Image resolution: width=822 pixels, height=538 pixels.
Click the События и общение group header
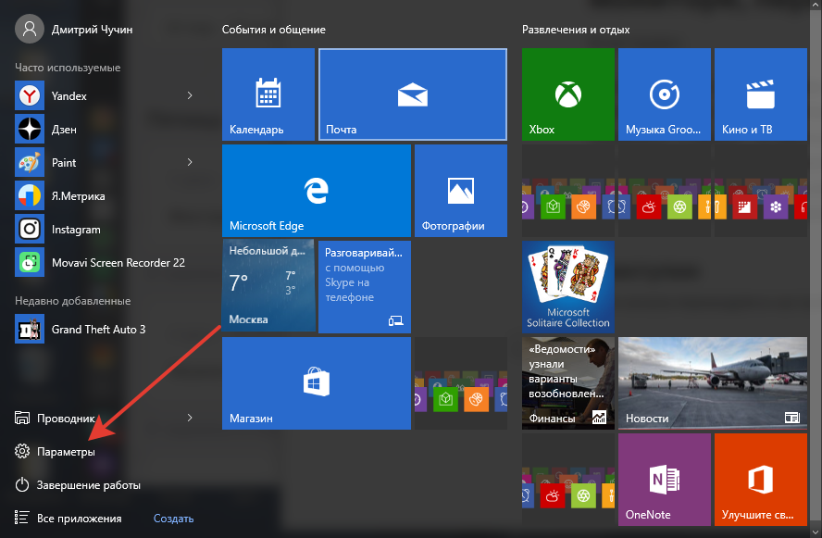click(x=274, y=30)
